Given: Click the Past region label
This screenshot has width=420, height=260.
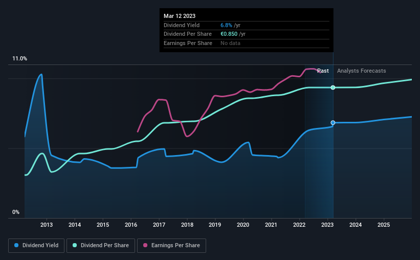Looking at the screenshot, I should (323, 71).
